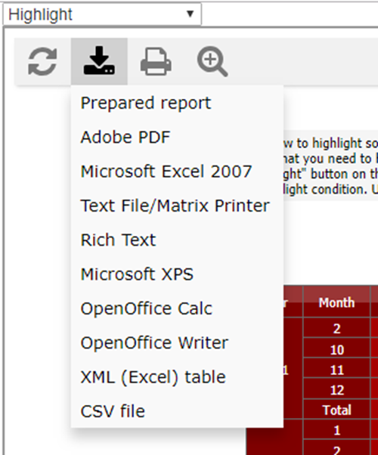
Task: Select OpenOffice Calc export
Action: [x=177, y=308]
